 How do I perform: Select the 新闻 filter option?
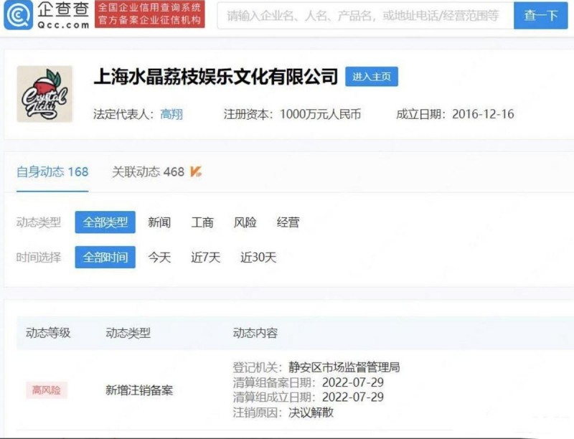(157, 222)
